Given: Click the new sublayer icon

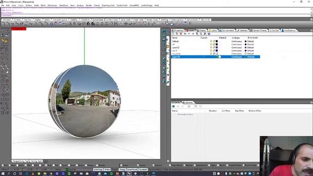Looking at the screenshot, I should 177,34.
